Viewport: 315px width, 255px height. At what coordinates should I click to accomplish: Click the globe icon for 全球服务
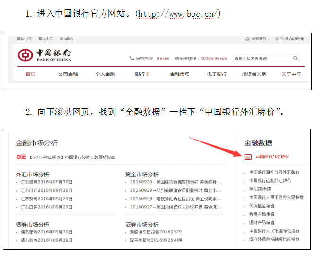coord(246,39)
